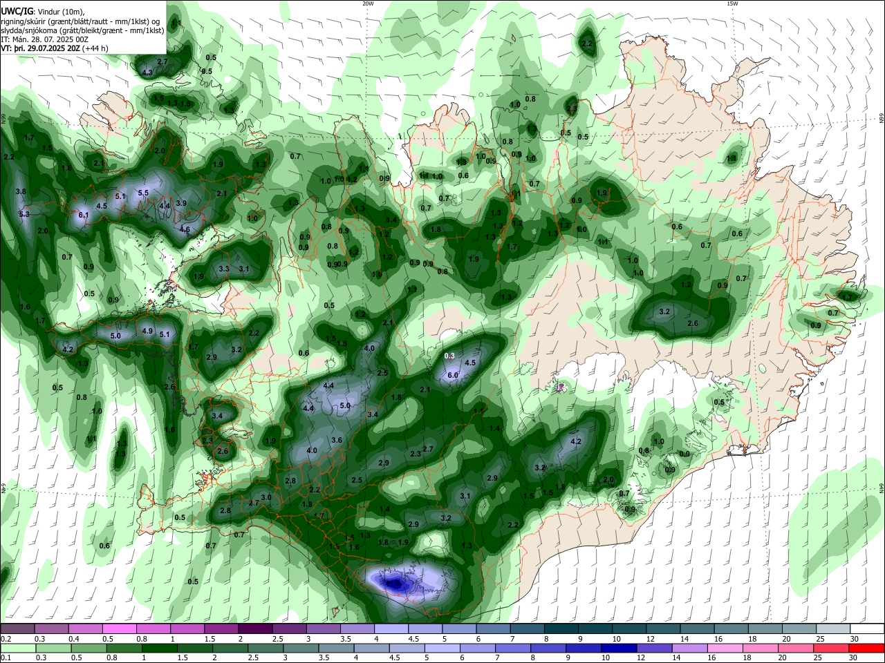
Task: Click the 6.0 precipitation value
Action: point(454,376)
